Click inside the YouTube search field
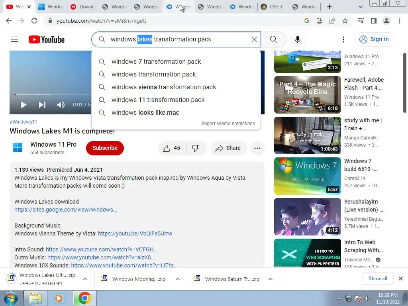 click(x=177, y=39)
